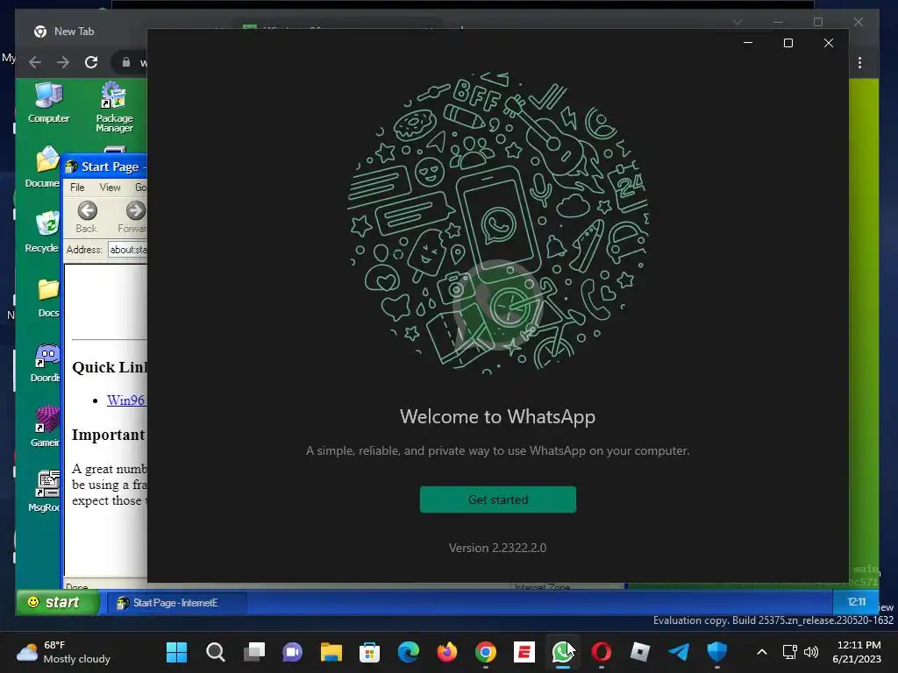Click Back arrow in Start Page browser
Screen dimensions: 898x673
pyautogui.click(x=87, y=217)
